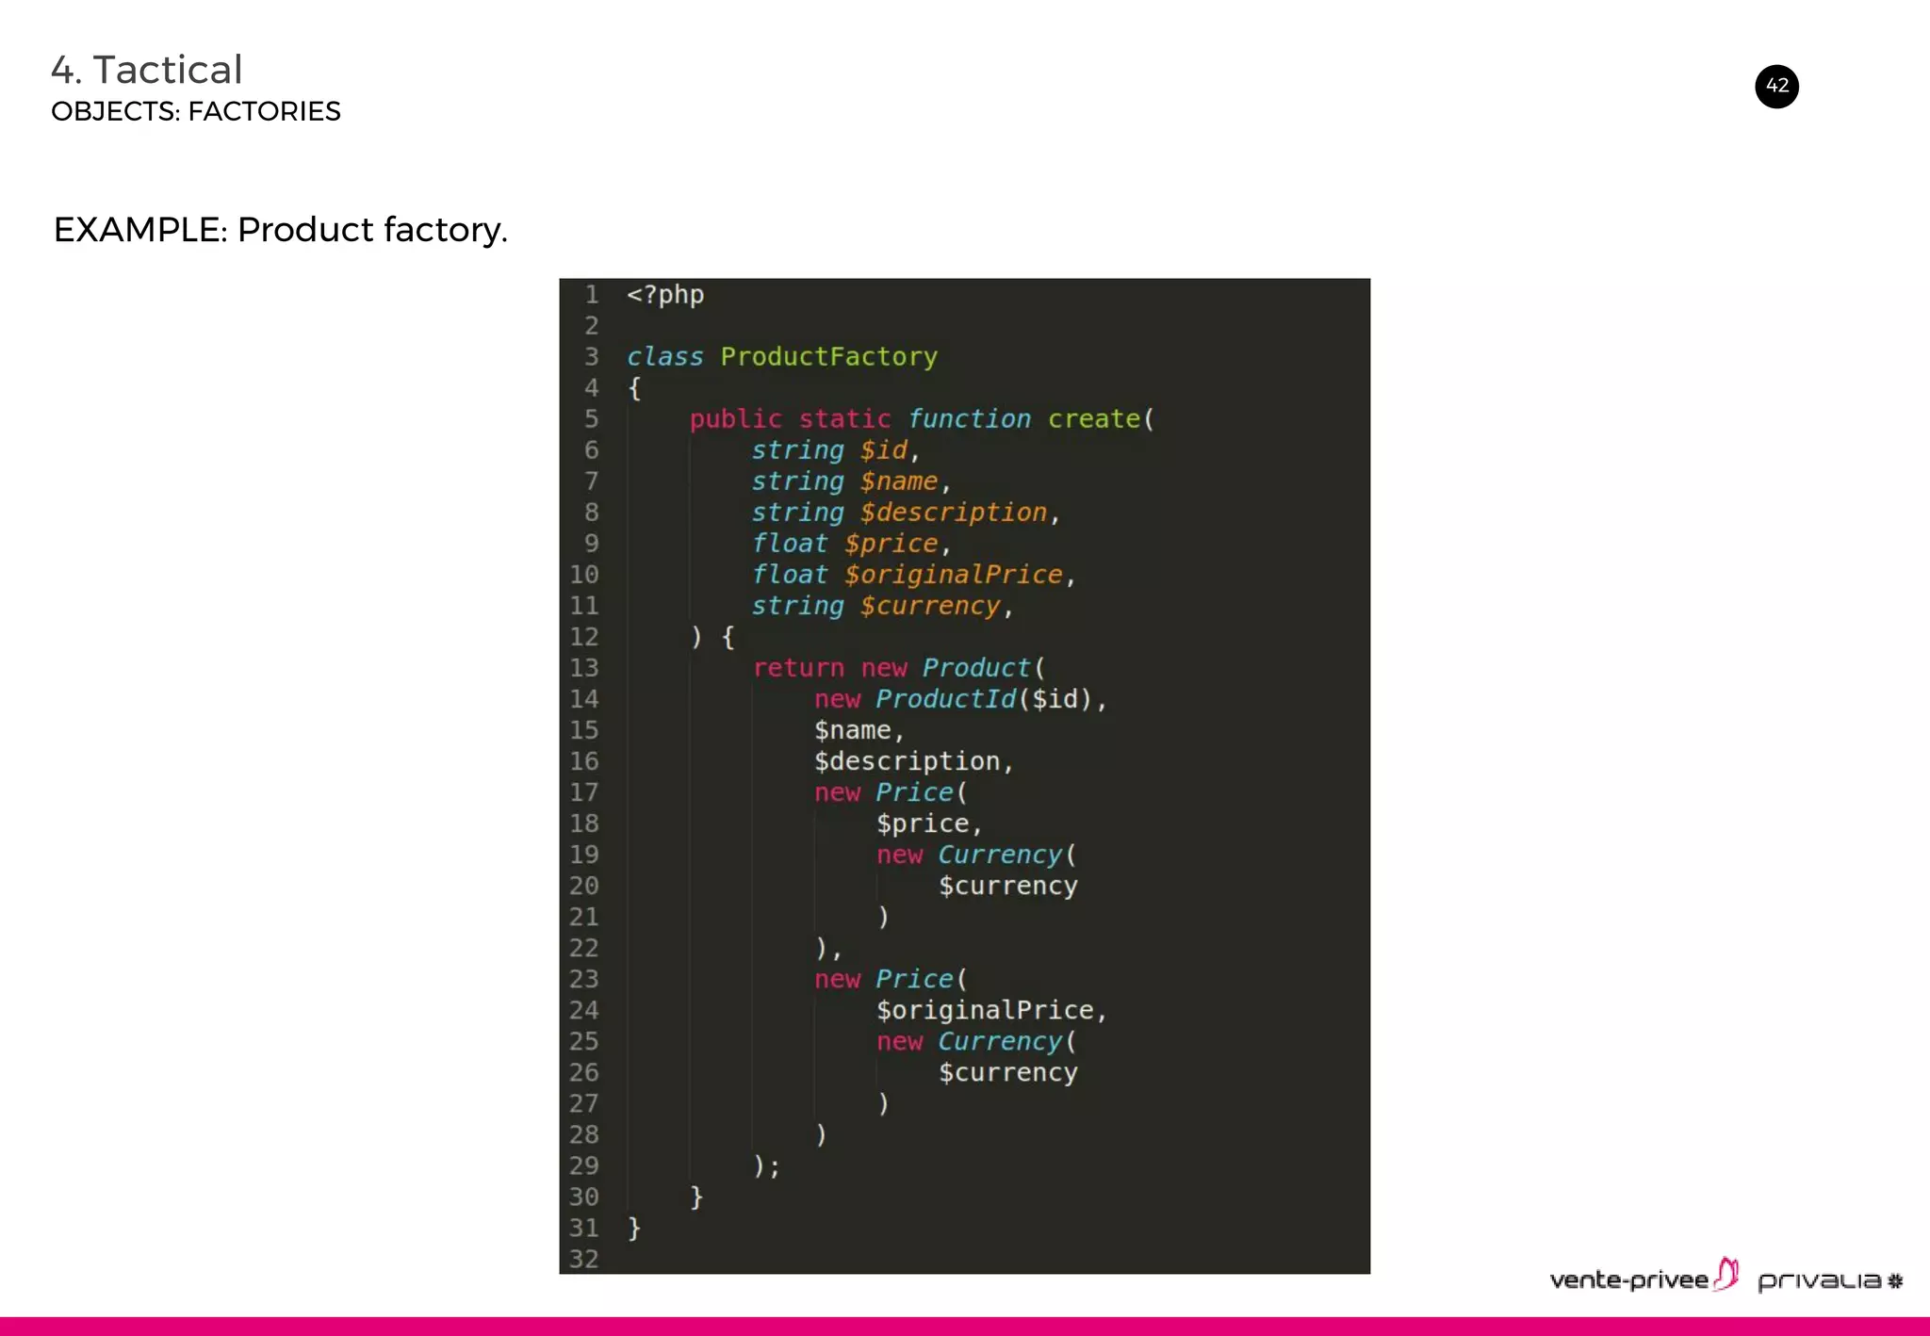Click the '$description,' argument on line 16

[914, 761]
